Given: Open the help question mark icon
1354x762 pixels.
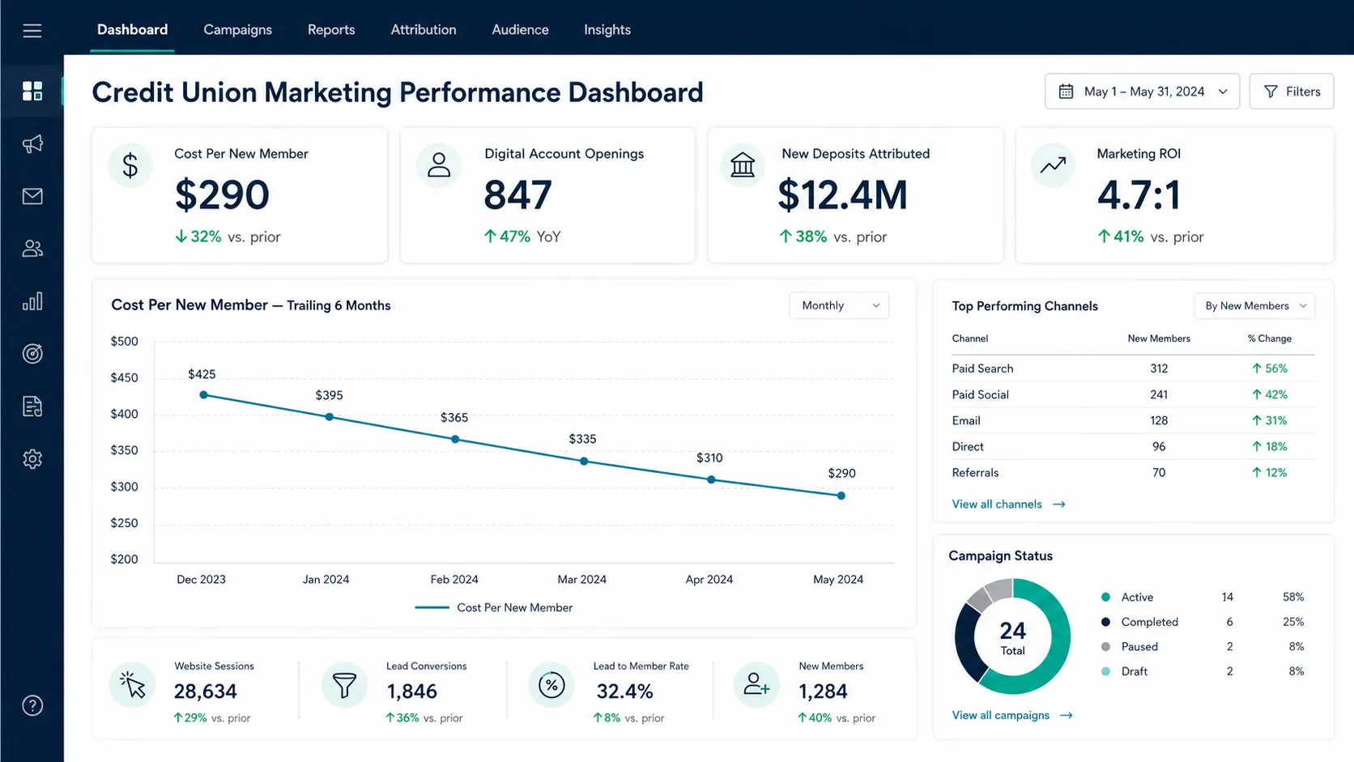Looking at the screenshot, I should (x=32, y=706).
